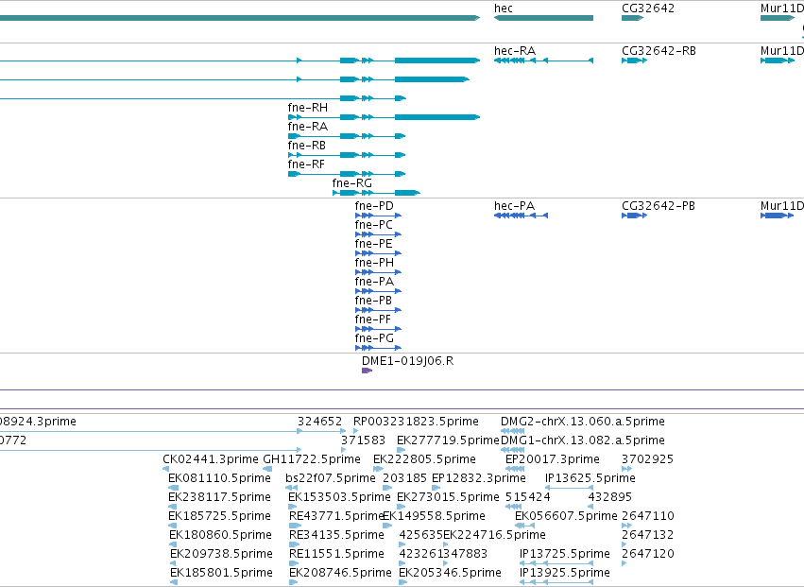Select the RE43771.5prime EST label
Image resolution: width=804 pixels, height=587 pixels.
pyautogui.click(x=337, y=516)
